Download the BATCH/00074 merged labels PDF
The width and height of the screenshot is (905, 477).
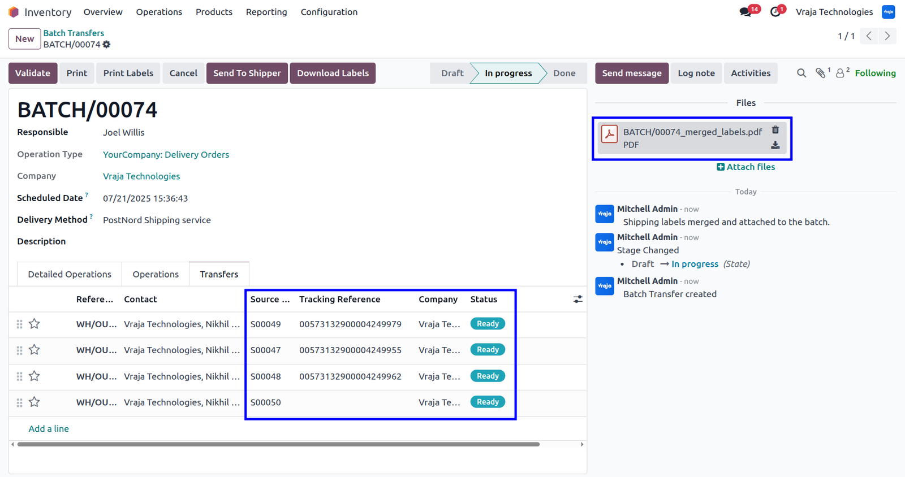(775, 145)
